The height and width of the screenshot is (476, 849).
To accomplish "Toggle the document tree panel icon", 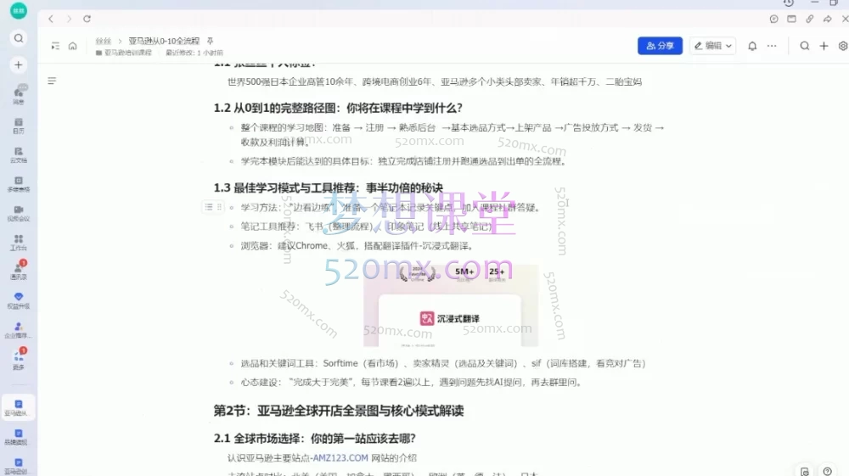I will [x=55, y=46].
